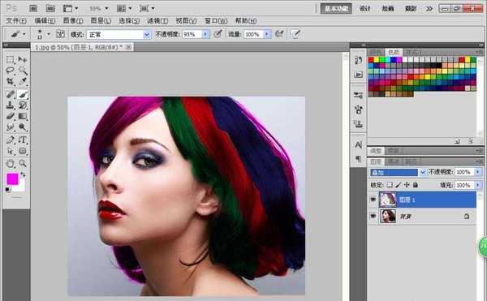Click the magenta foreground color swatch

13,179
